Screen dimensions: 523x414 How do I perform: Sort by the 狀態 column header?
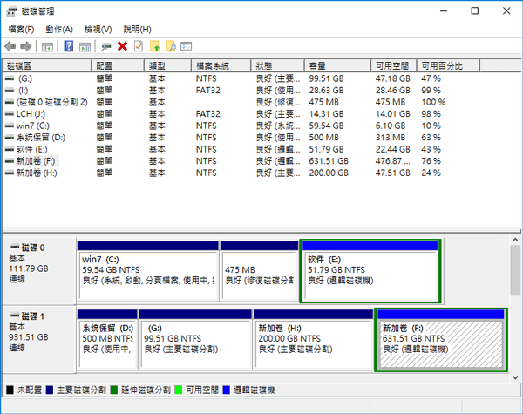coord(277,65)
